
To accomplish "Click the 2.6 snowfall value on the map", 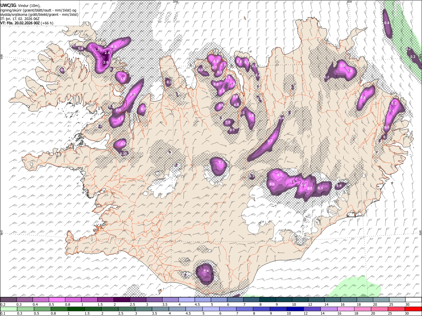I will pos(106,62).
